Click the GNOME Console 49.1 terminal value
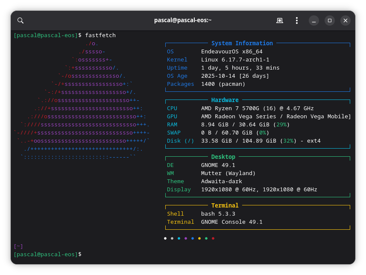The width and height of the screenshot is (366, 275). [x=231, y=222]
